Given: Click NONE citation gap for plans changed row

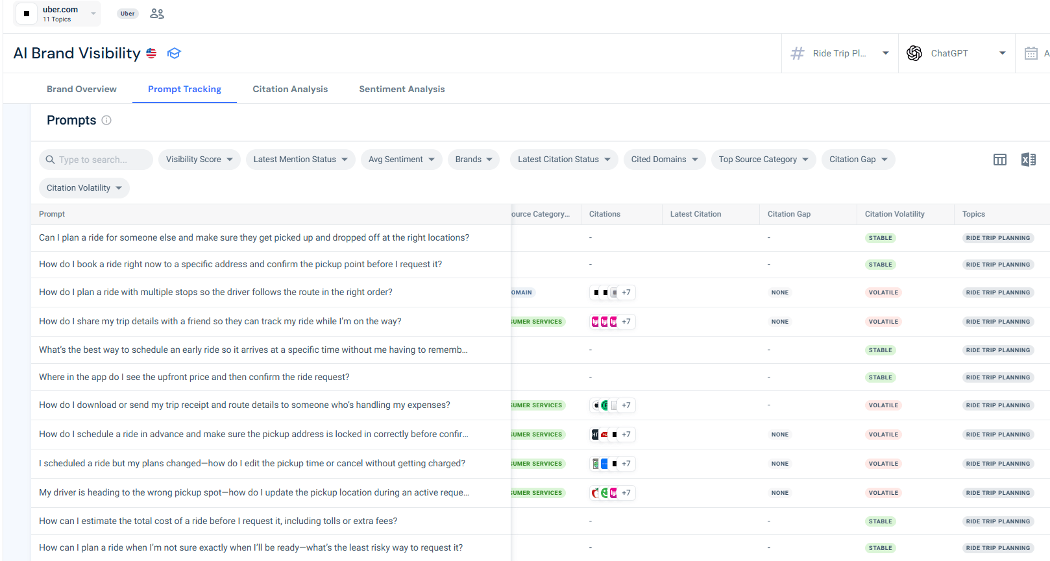Looking at the screenshot, I should (780, 464).
